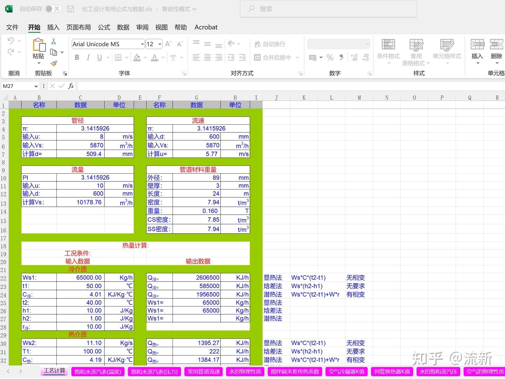Image resolution: width=505 pixels, height=379 pixels.
Task: Switch to the 插入 ribbon tab
Action: click(53, 27)
